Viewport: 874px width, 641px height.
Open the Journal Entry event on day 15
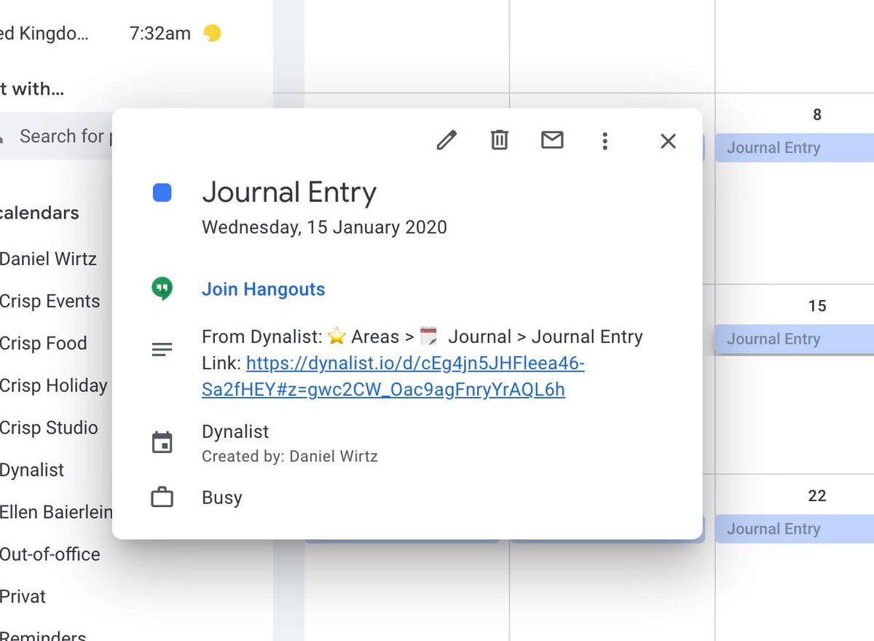(x=794, y=339)
